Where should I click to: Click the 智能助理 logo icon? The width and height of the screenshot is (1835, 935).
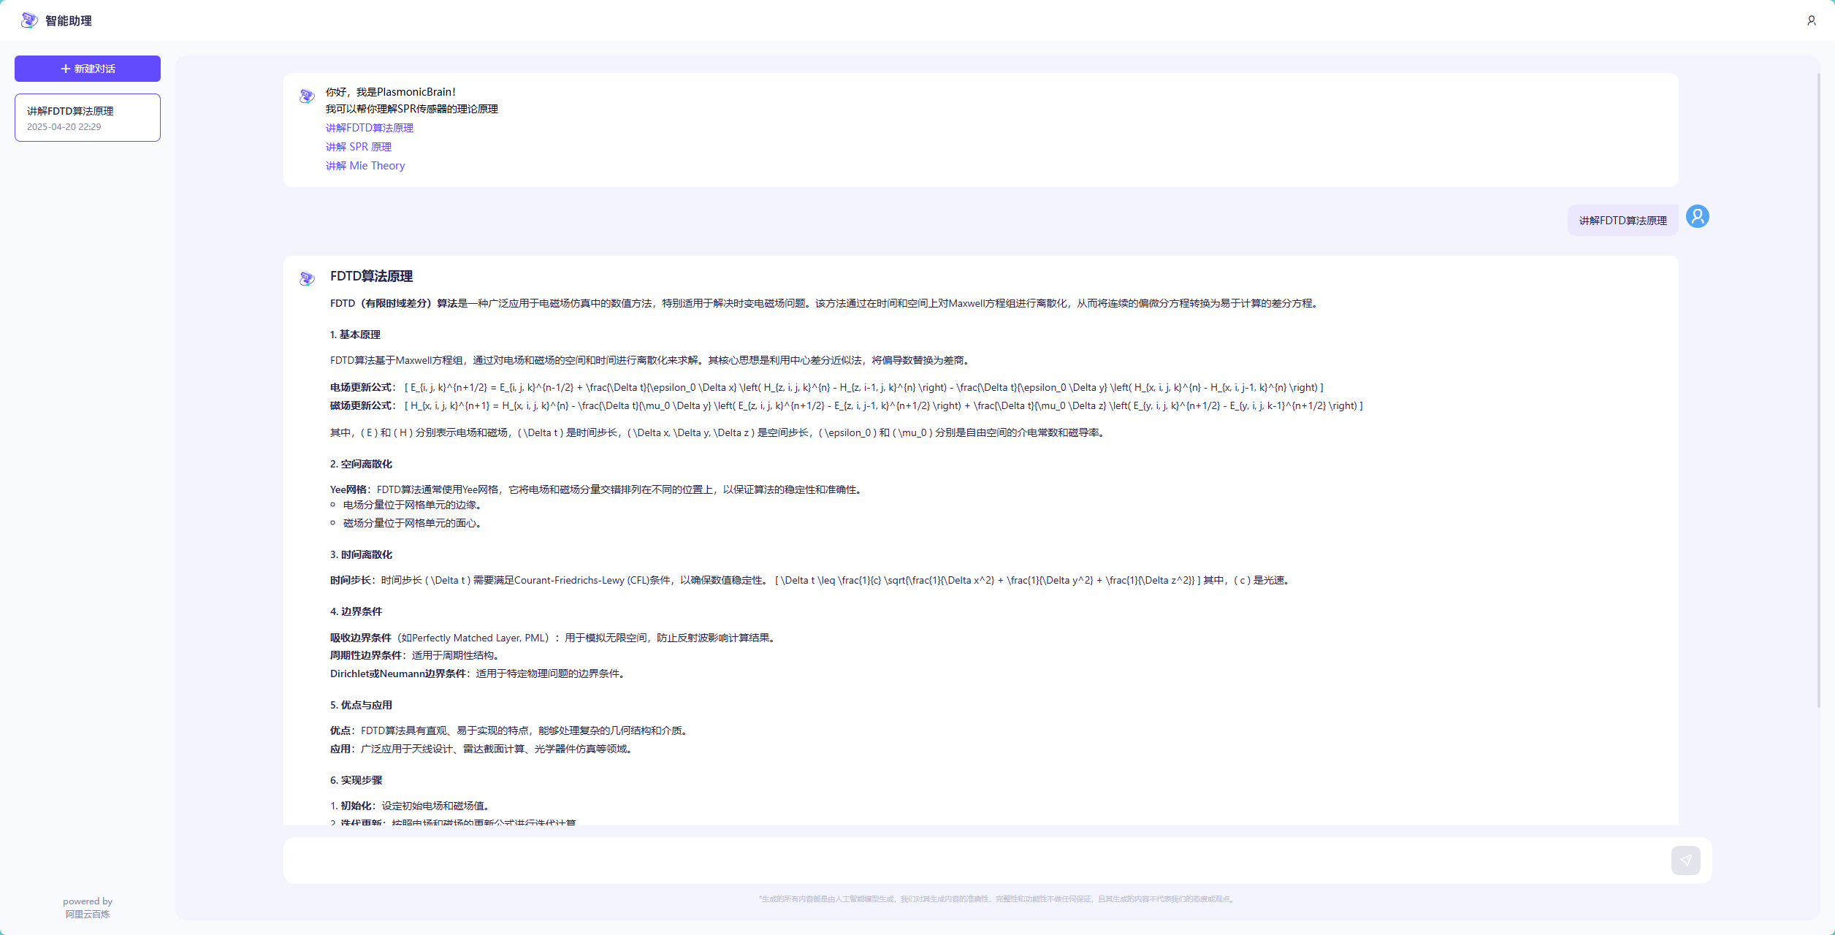pyautogui.click(x=29, y=20)
